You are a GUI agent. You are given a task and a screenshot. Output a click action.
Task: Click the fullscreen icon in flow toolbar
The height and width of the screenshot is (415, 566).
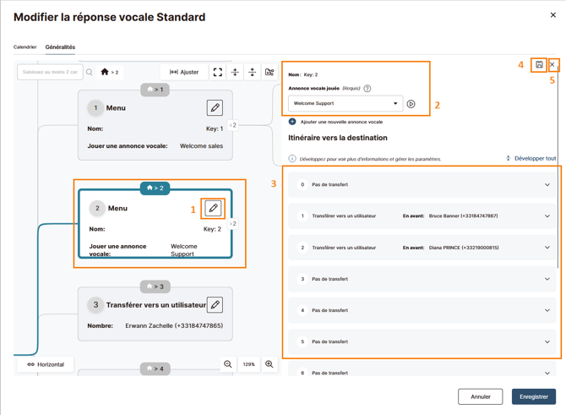coord(218,72)
